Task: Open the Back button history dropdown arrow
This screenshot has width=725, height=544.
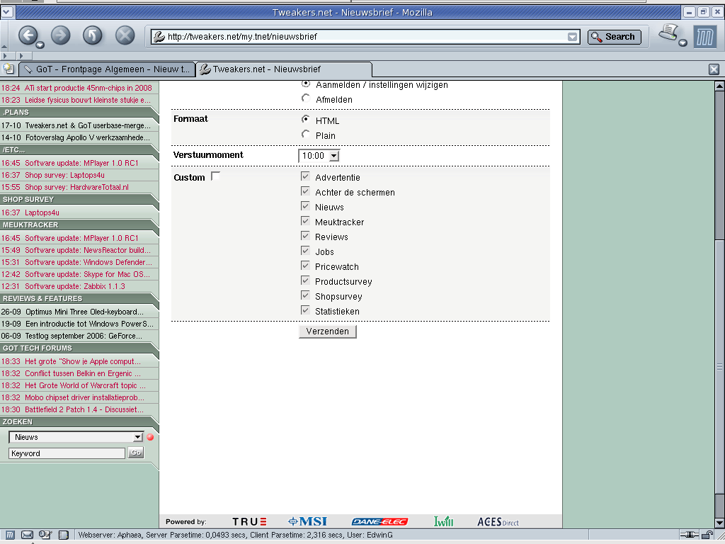Action: coord(40,45)
